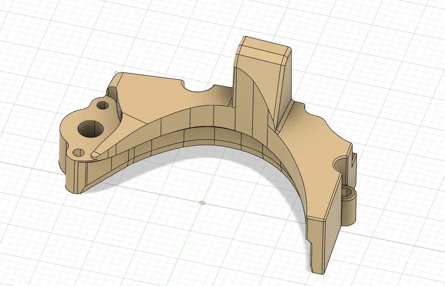Pick the purple sketch point at model's top-left corner
The width and height of the screenshot is (445, 286).
(116, 73)
